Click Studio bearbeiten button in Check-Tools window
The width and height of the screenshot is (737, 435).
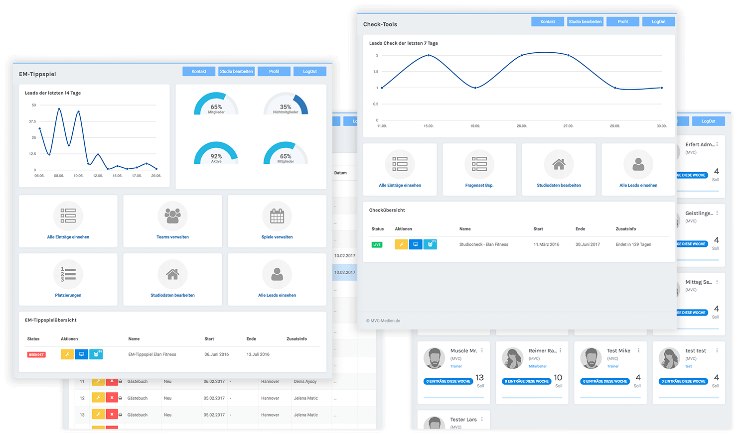(585, 21)
